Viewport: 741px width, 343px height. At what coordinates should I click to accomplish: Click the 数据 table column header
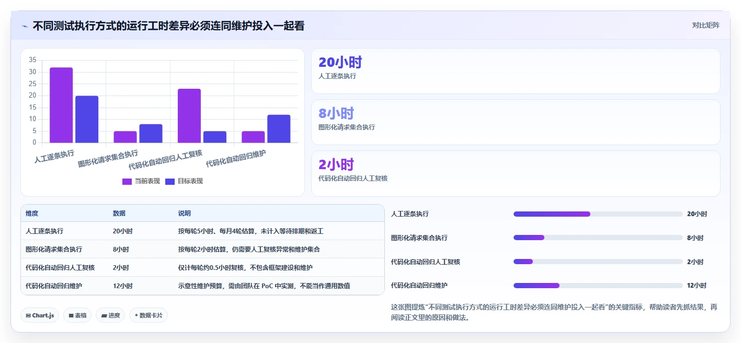click(x=119, y=214)
